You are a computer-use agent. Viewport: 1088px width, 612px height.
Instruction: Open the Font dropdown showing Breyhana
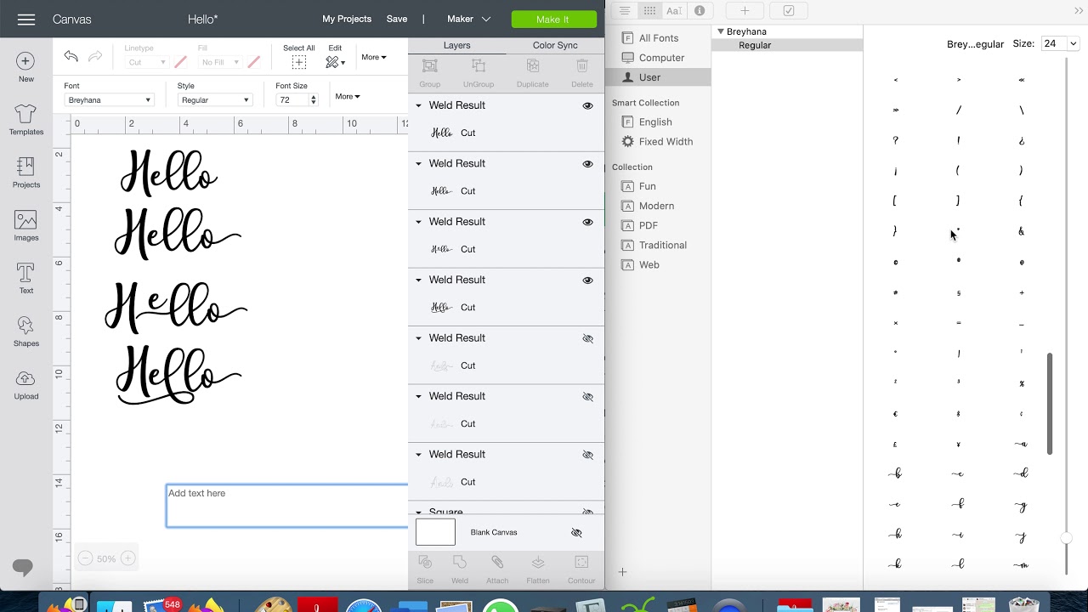109,100
